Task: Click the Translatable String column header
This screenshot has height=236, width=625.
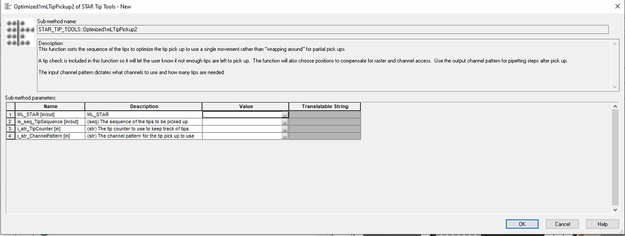Action: pos(325,106)
